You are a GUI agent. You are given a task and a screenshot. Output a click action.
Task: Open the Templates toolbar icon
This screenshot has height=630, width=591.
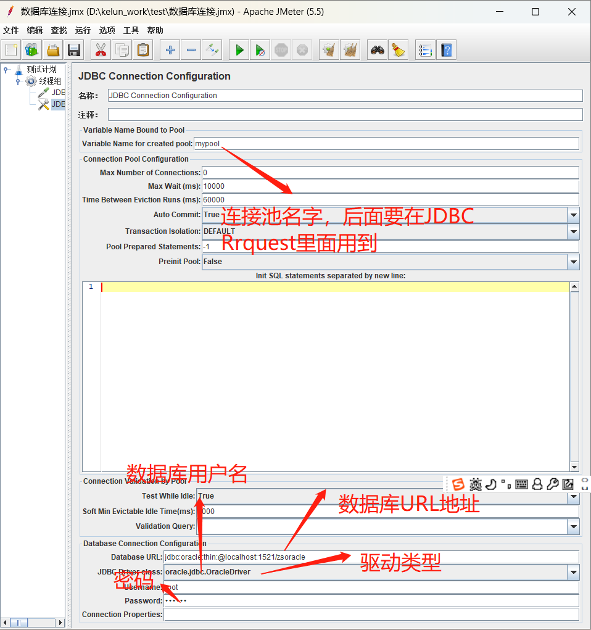[31, 50]
